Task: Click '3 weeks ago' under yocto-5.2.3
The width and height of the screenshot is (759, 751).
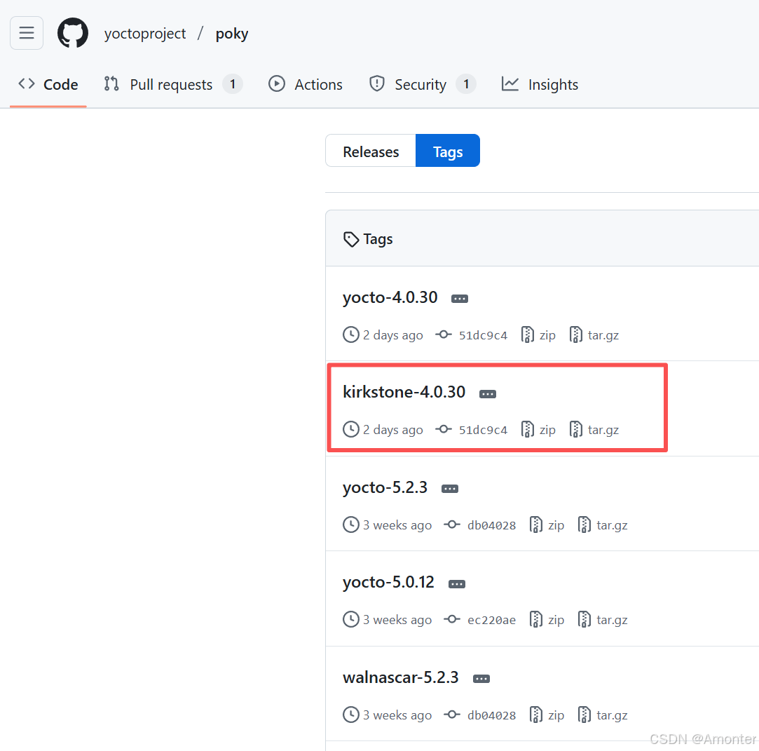Action: [x=397, y=525]
